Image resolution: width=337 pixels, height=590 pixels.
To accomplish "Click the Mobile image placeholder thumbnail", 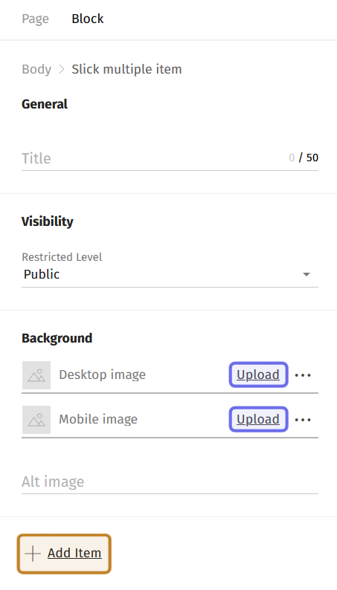I will pos(36,420).
